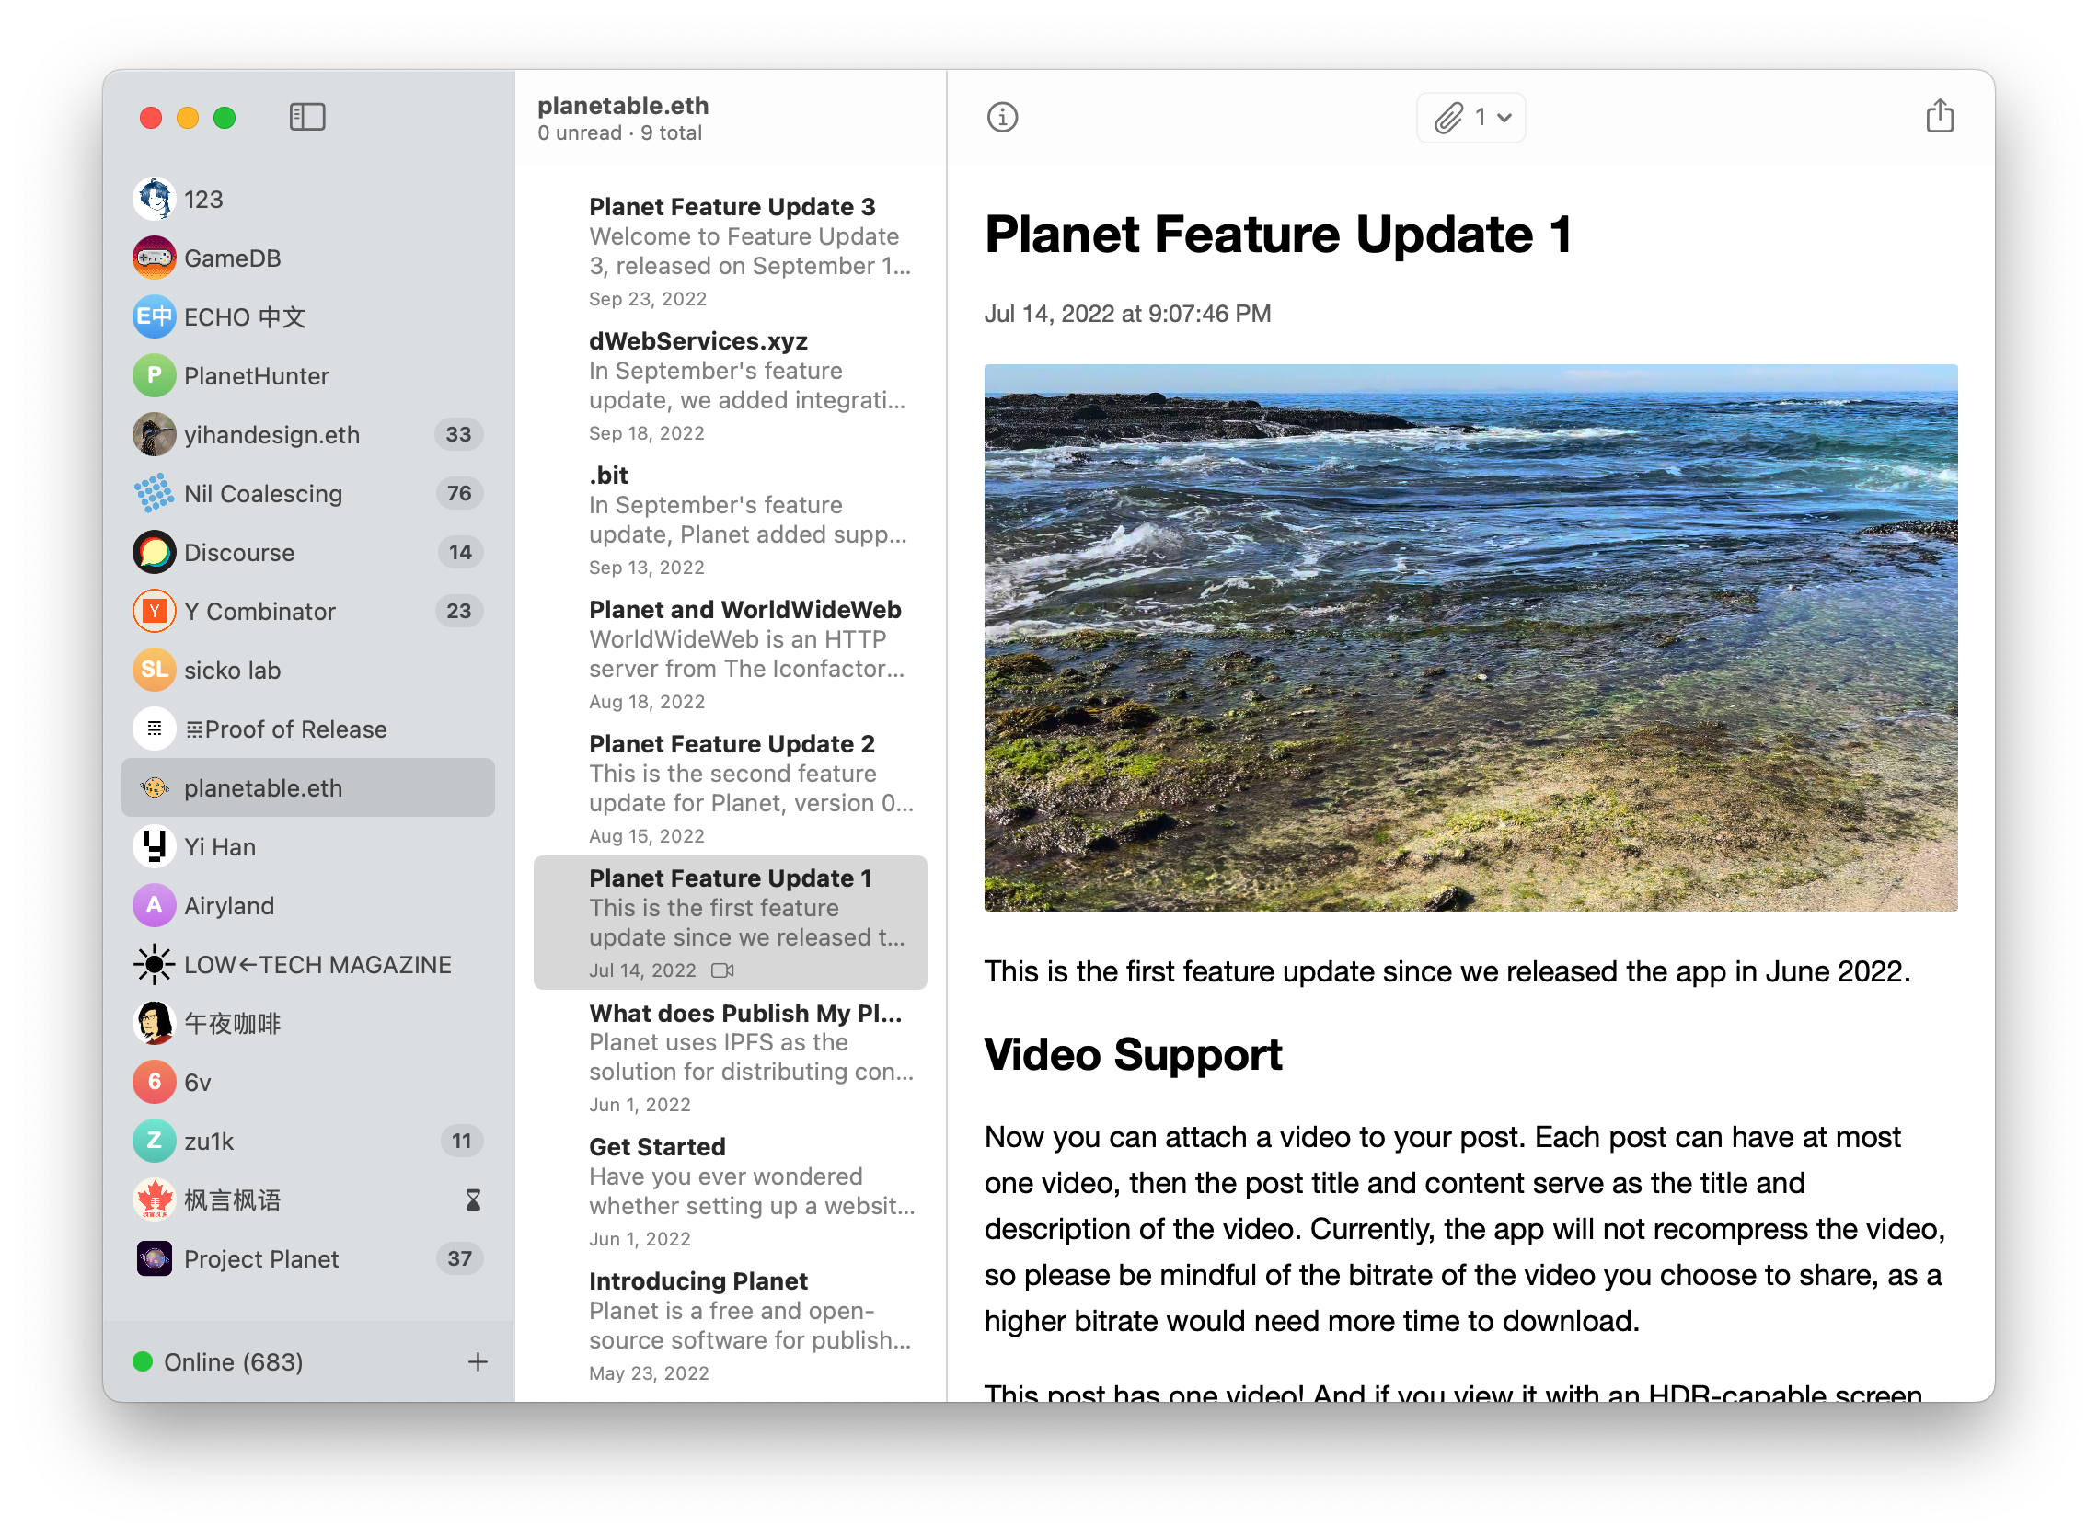This screenshot has width=2098, height=1538.
Task: Open the info circle icon panel
Action: [1003, 116]
